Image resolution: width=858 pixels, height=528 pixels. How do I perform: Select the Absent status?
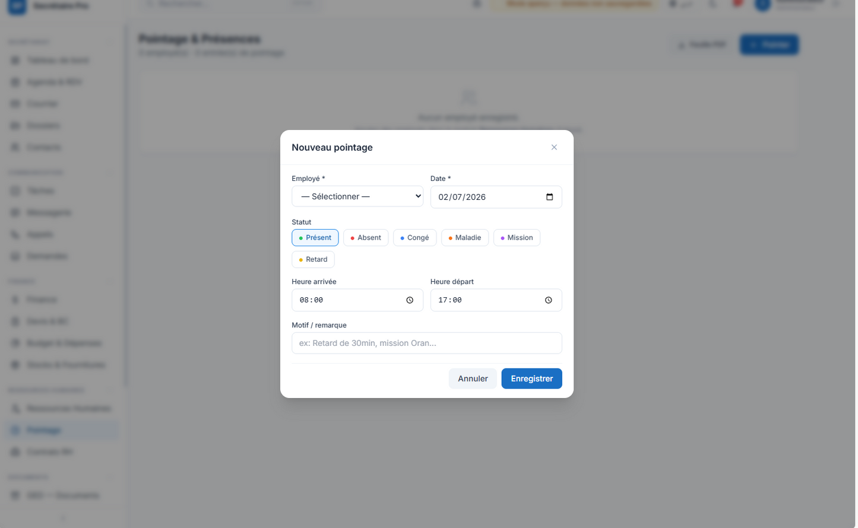[x=366, y=238]
